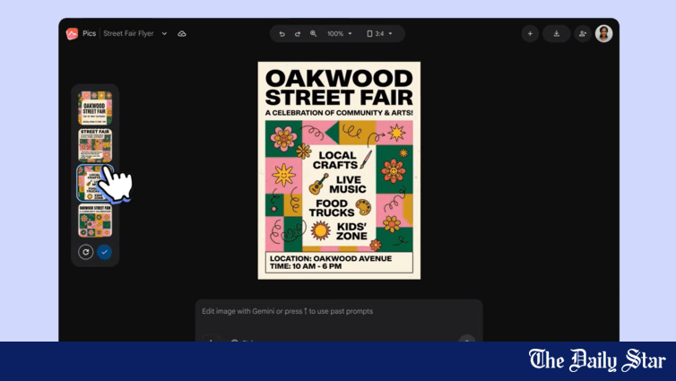Confirm selection with the blue checkmark
This screenshot has width=676, height=381.
[104, 252]
